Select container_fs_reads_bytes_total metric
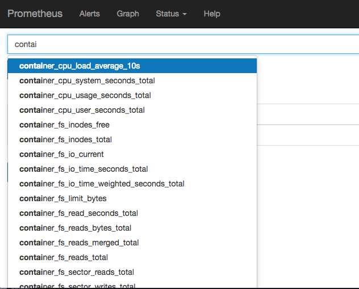Viewport: 359px width, 289px height. point(75,228)
